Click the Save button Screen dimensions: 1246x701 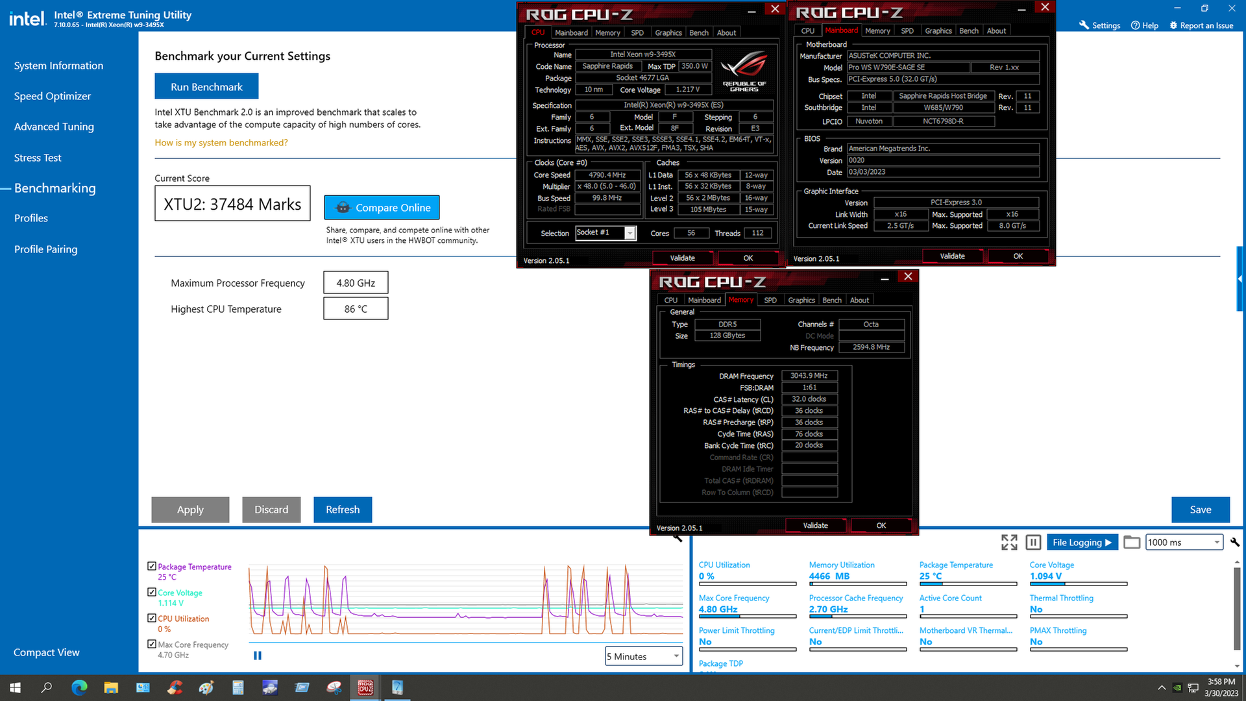click(1200, 510)
